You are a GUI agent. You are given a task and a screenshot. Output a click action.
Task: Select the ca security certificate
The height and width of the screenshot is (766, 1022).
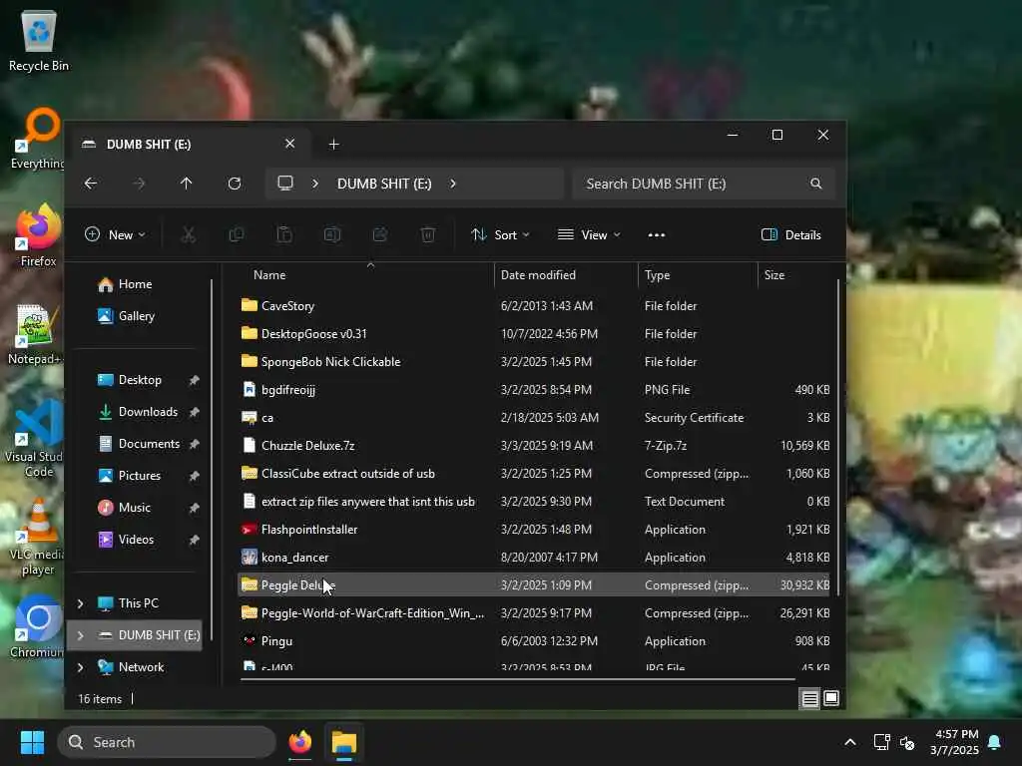pyautogui.click(x=533, y=418)
